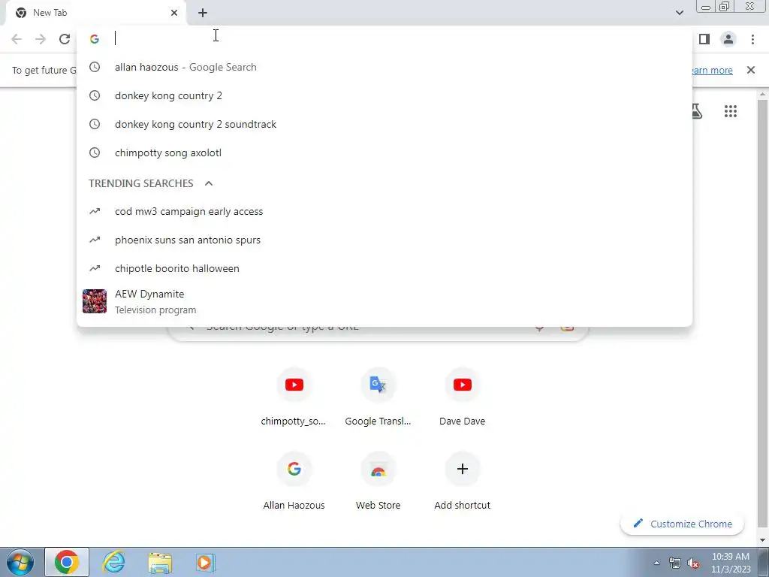Reload the page with the refresh icon
Image resolution: width=769 pixels, height=577 pixels.
pos(65,39)
